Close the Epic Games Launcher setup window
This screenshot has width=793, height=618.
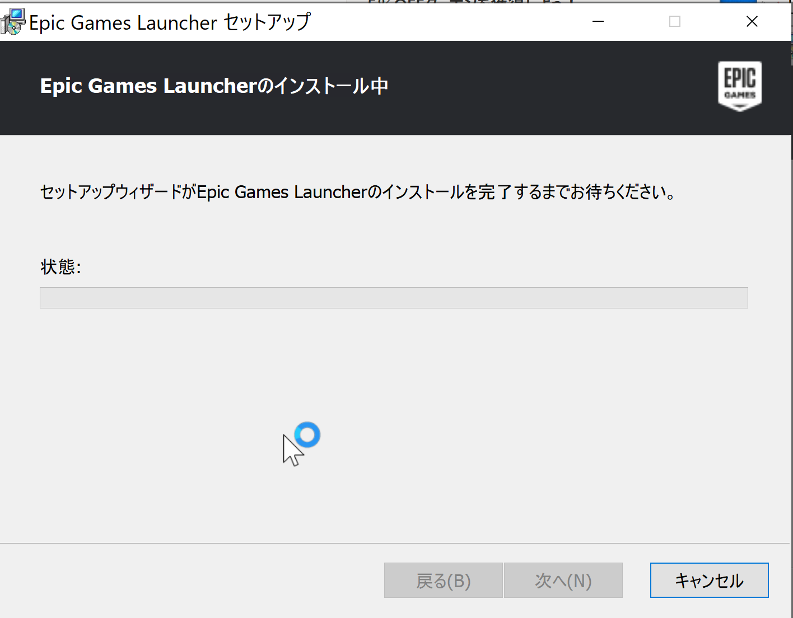tap(752, 21)
